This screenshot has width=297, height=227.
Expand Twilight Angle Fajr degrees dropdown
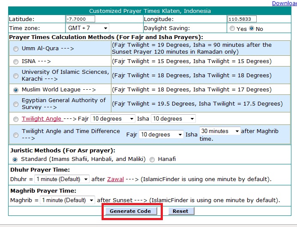click(113, 118)
